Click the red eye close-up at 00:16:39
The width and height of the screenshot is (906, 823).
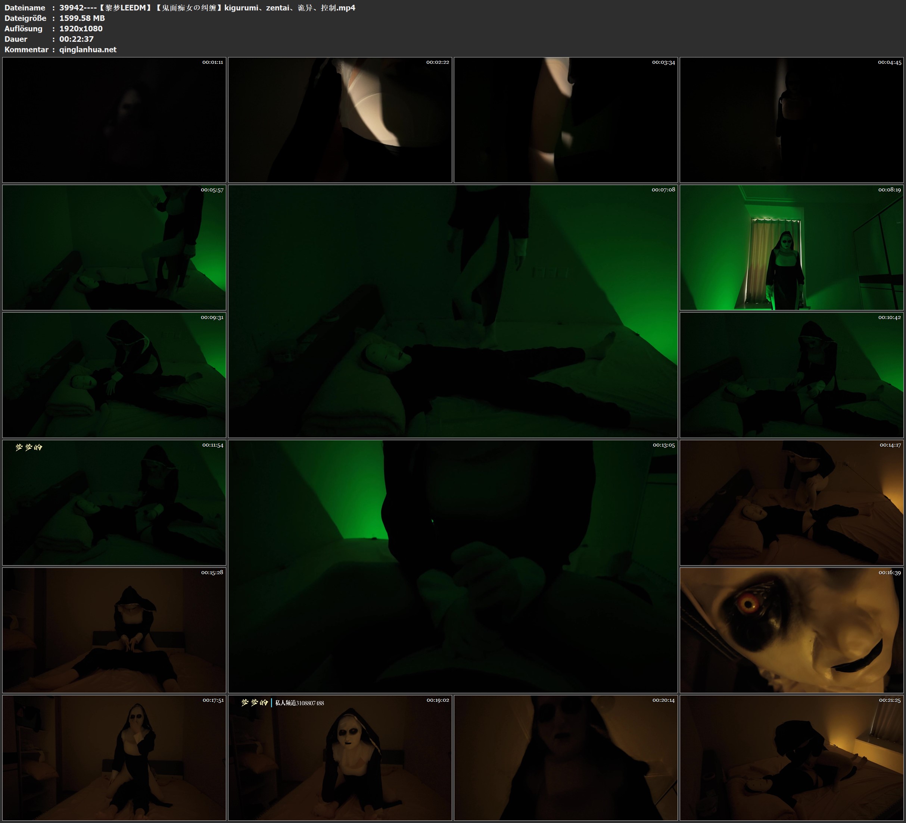click(791, 630)
